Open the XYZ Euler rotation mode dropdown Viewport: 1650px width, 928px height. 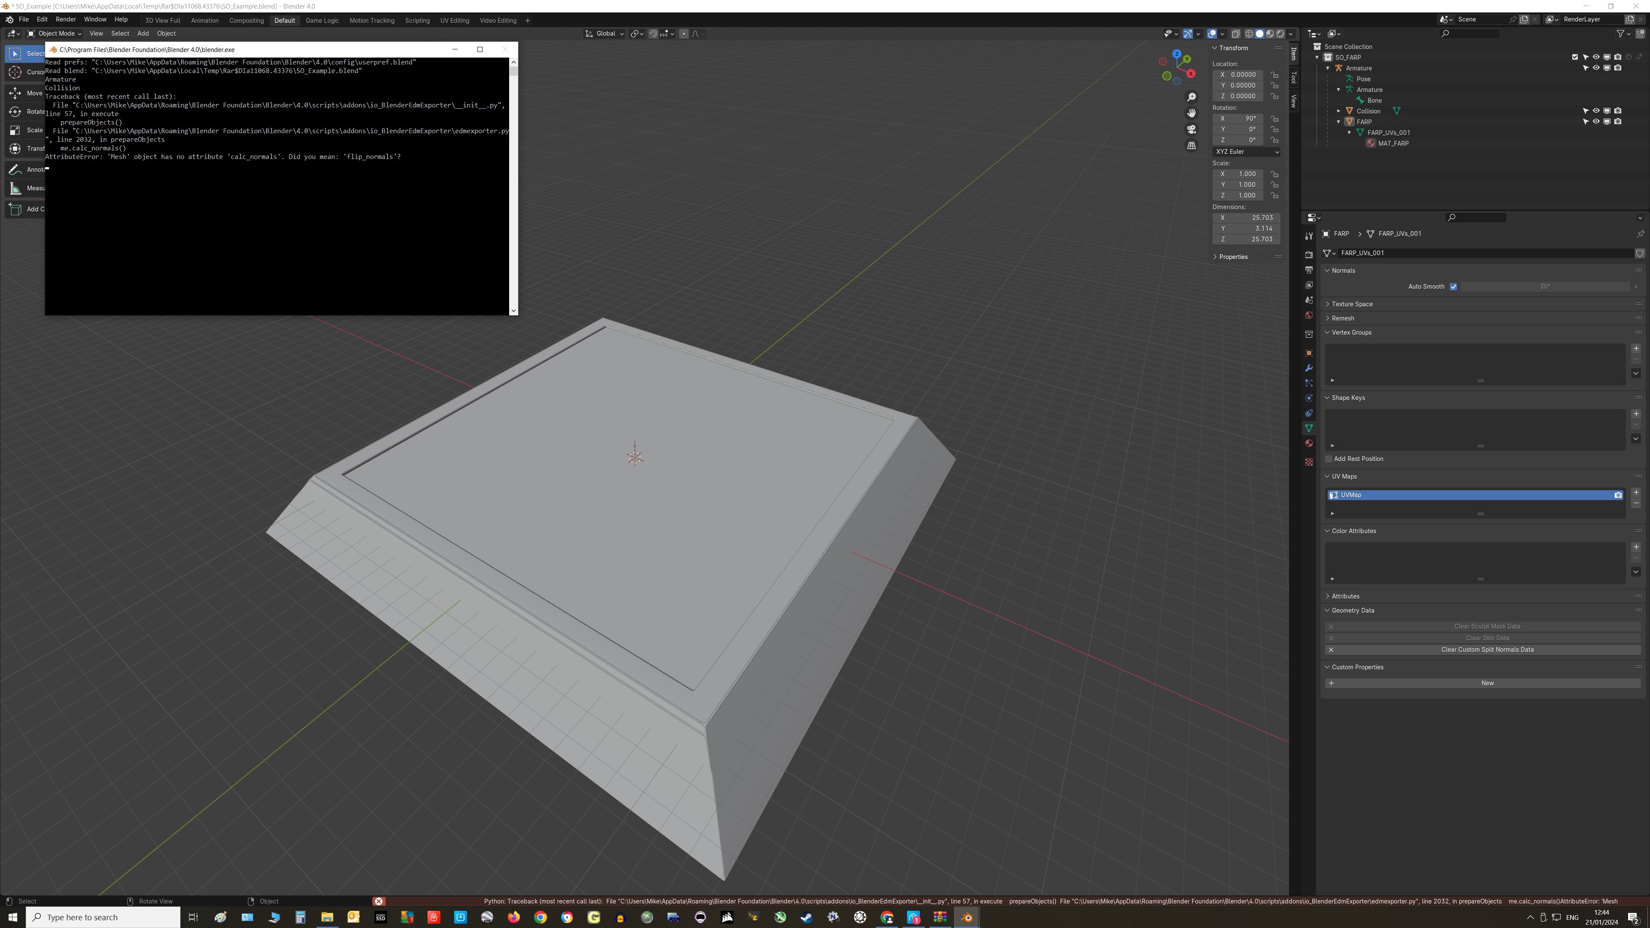pyautogui.click(x=1247, y=152)
